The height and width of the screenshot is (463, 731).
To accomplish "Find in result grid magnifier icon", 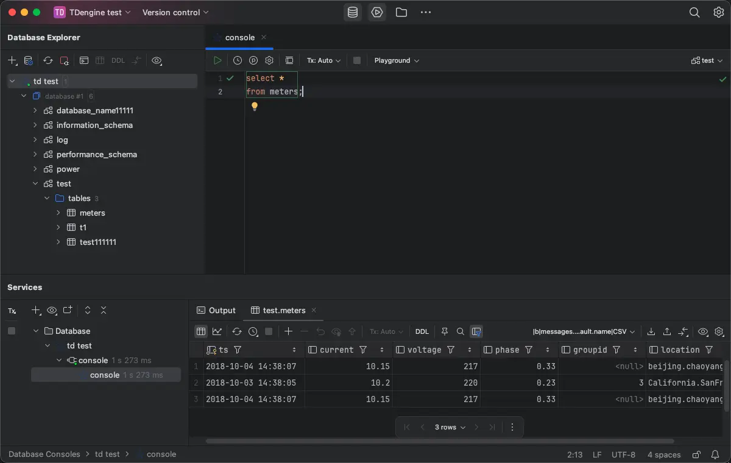I will (x=461, y=331).
